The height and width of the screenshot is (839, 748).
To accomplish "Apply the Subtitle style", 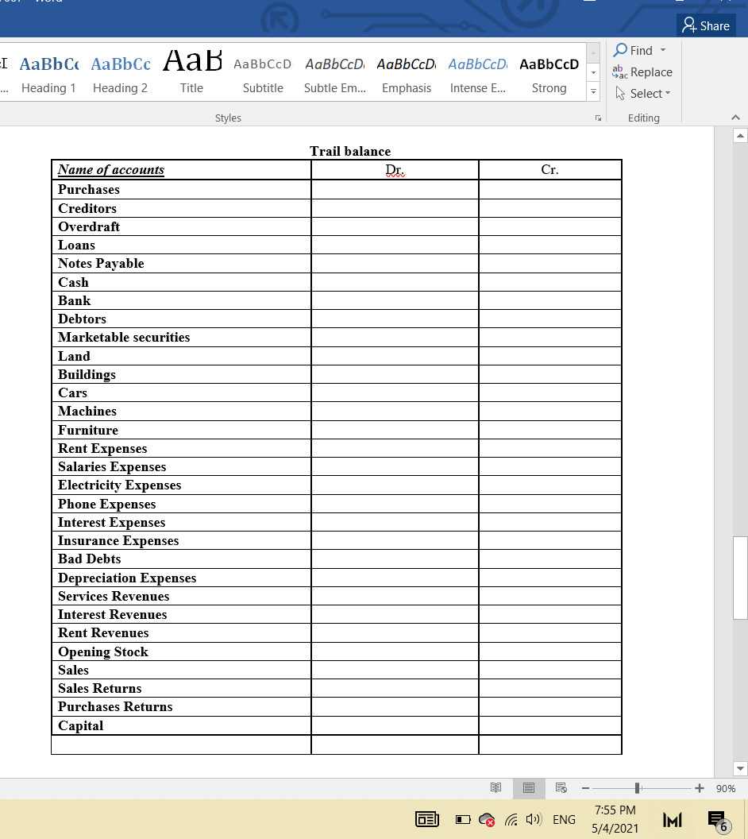I will (263, 74).
